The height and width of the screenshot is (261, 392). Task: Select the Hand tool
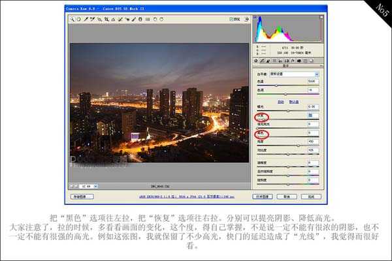click(x=78, y=19)
